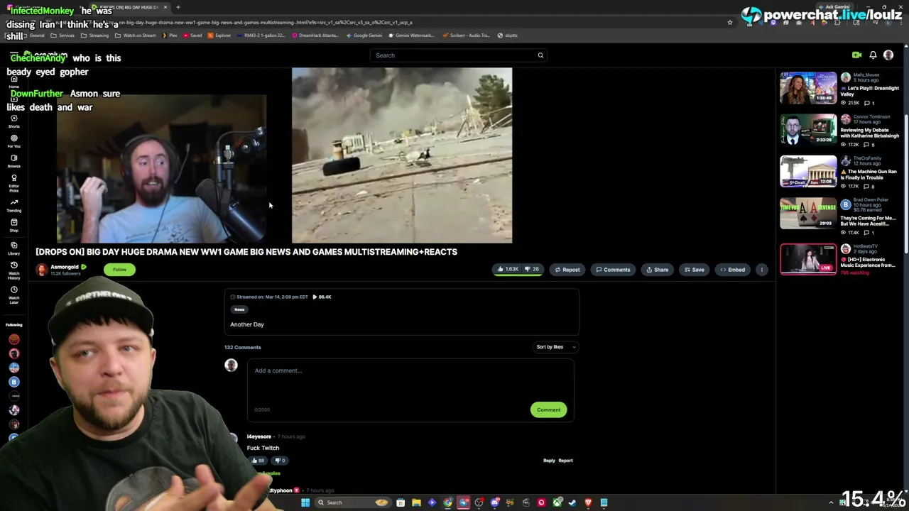Downvote the "Fuck Twitch" comment
The width and height of the screenshot is (909, 511).
pyautogui.click(x=281, y=461)
